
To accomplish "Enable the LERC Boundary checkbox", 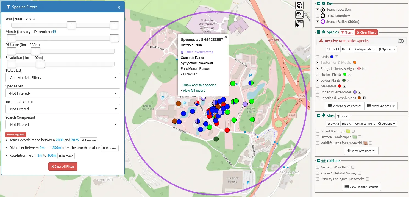I will (318, 16).
